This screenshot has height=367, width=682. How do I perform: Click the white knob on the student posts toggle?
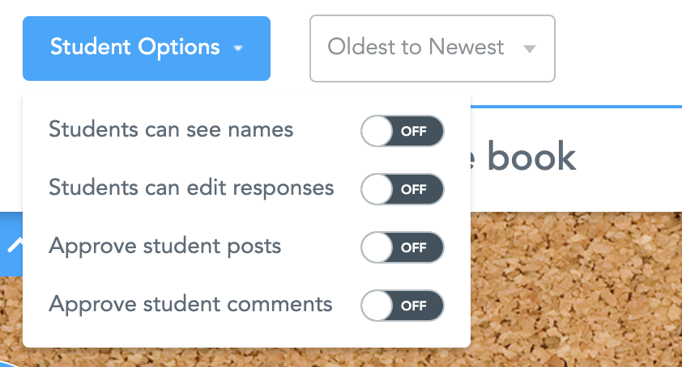(x=377, y=247)
